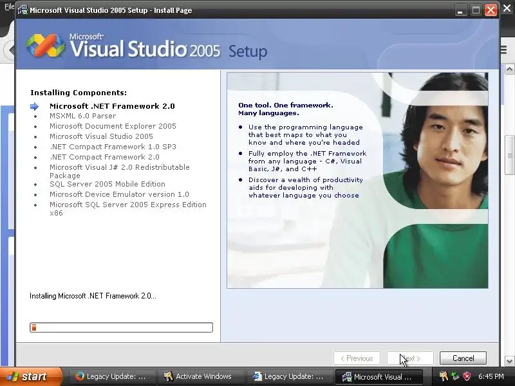515x386 pixels.
Task: Click the blue arrow current-component icon
Action: [x=34, y=106]
